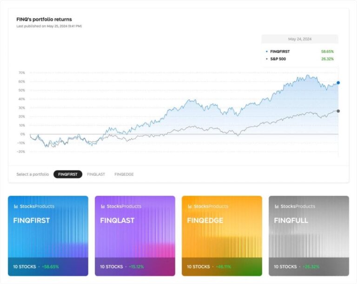Image resolution: width=357 pixels, height=284 pixels.
Task: Open the orange FINQEDGE card title
Action: click(205, 221)
